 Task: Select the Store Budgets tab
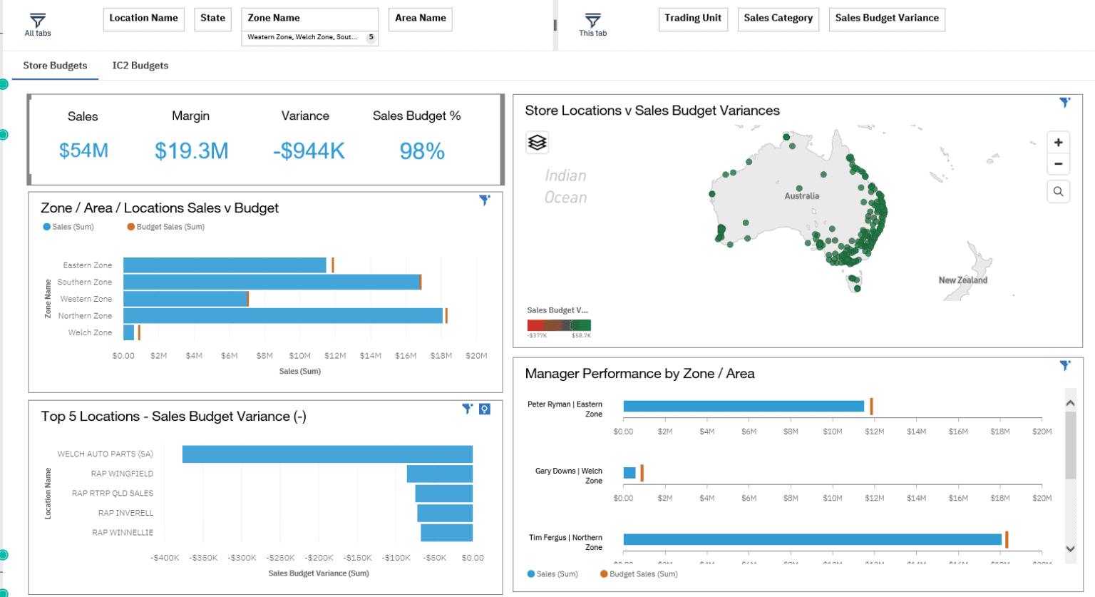click(x=55, y=65)
